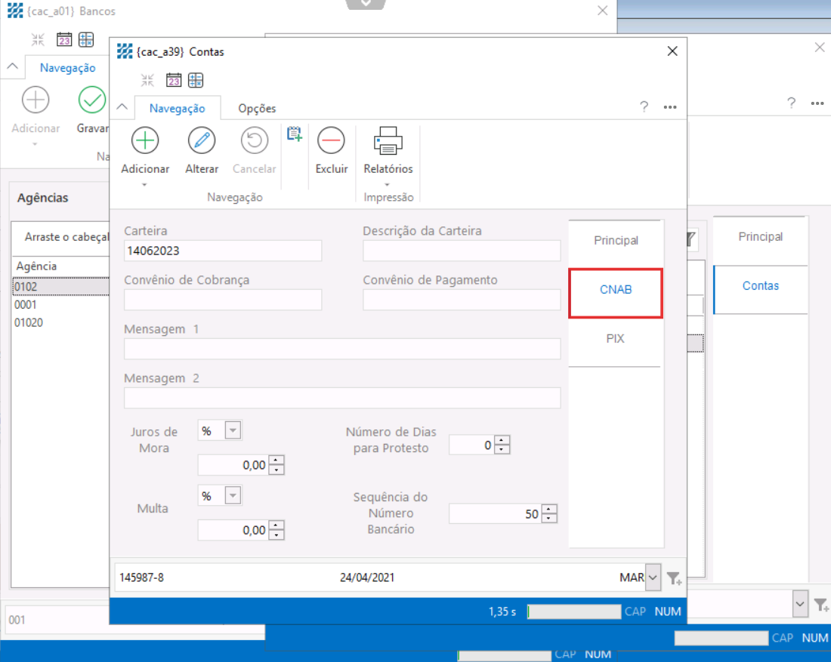This screenshot has width=831, height=662.
Task: Open ellipsis menu in background window
Action: coord(817,103)
